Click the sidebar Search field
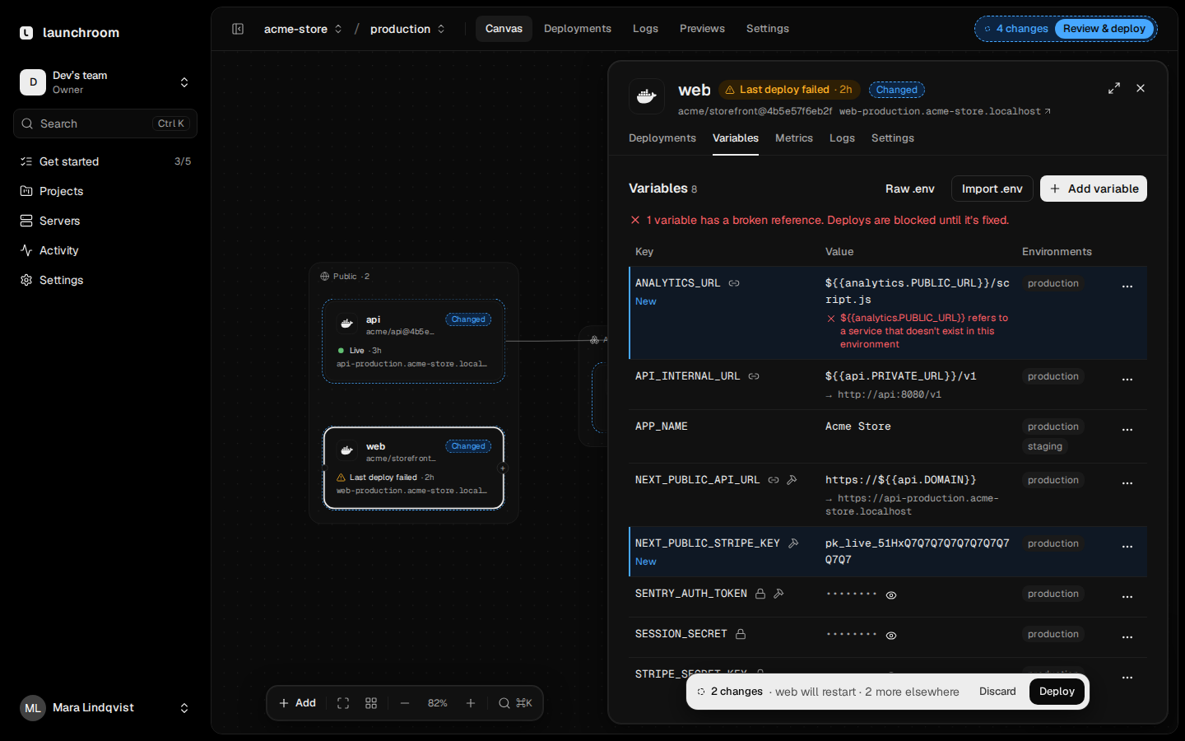Screen dimensions: 1185x741 tap(105, 123)
